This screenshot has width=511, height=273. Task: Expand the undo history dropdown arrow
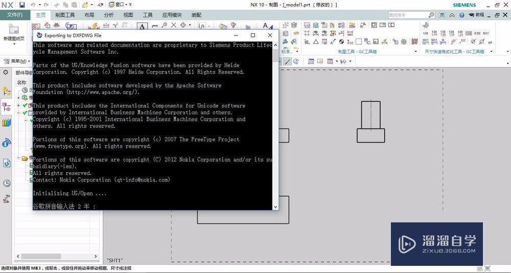click(40, 5)
